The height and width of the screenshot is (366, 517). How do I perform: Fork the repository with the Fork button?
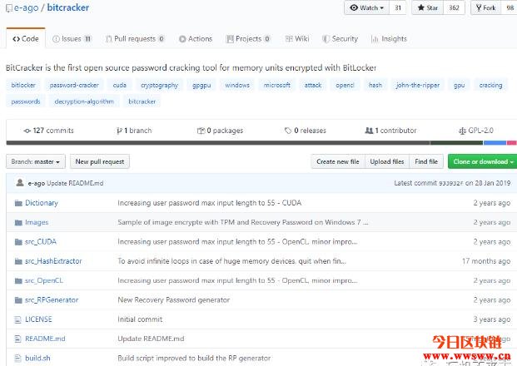click(x=486, y=8)
